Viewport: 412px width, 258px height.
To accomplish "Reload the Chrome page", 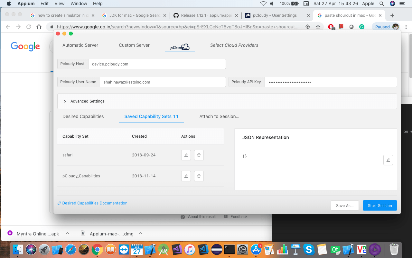I will tap(29, 27).
